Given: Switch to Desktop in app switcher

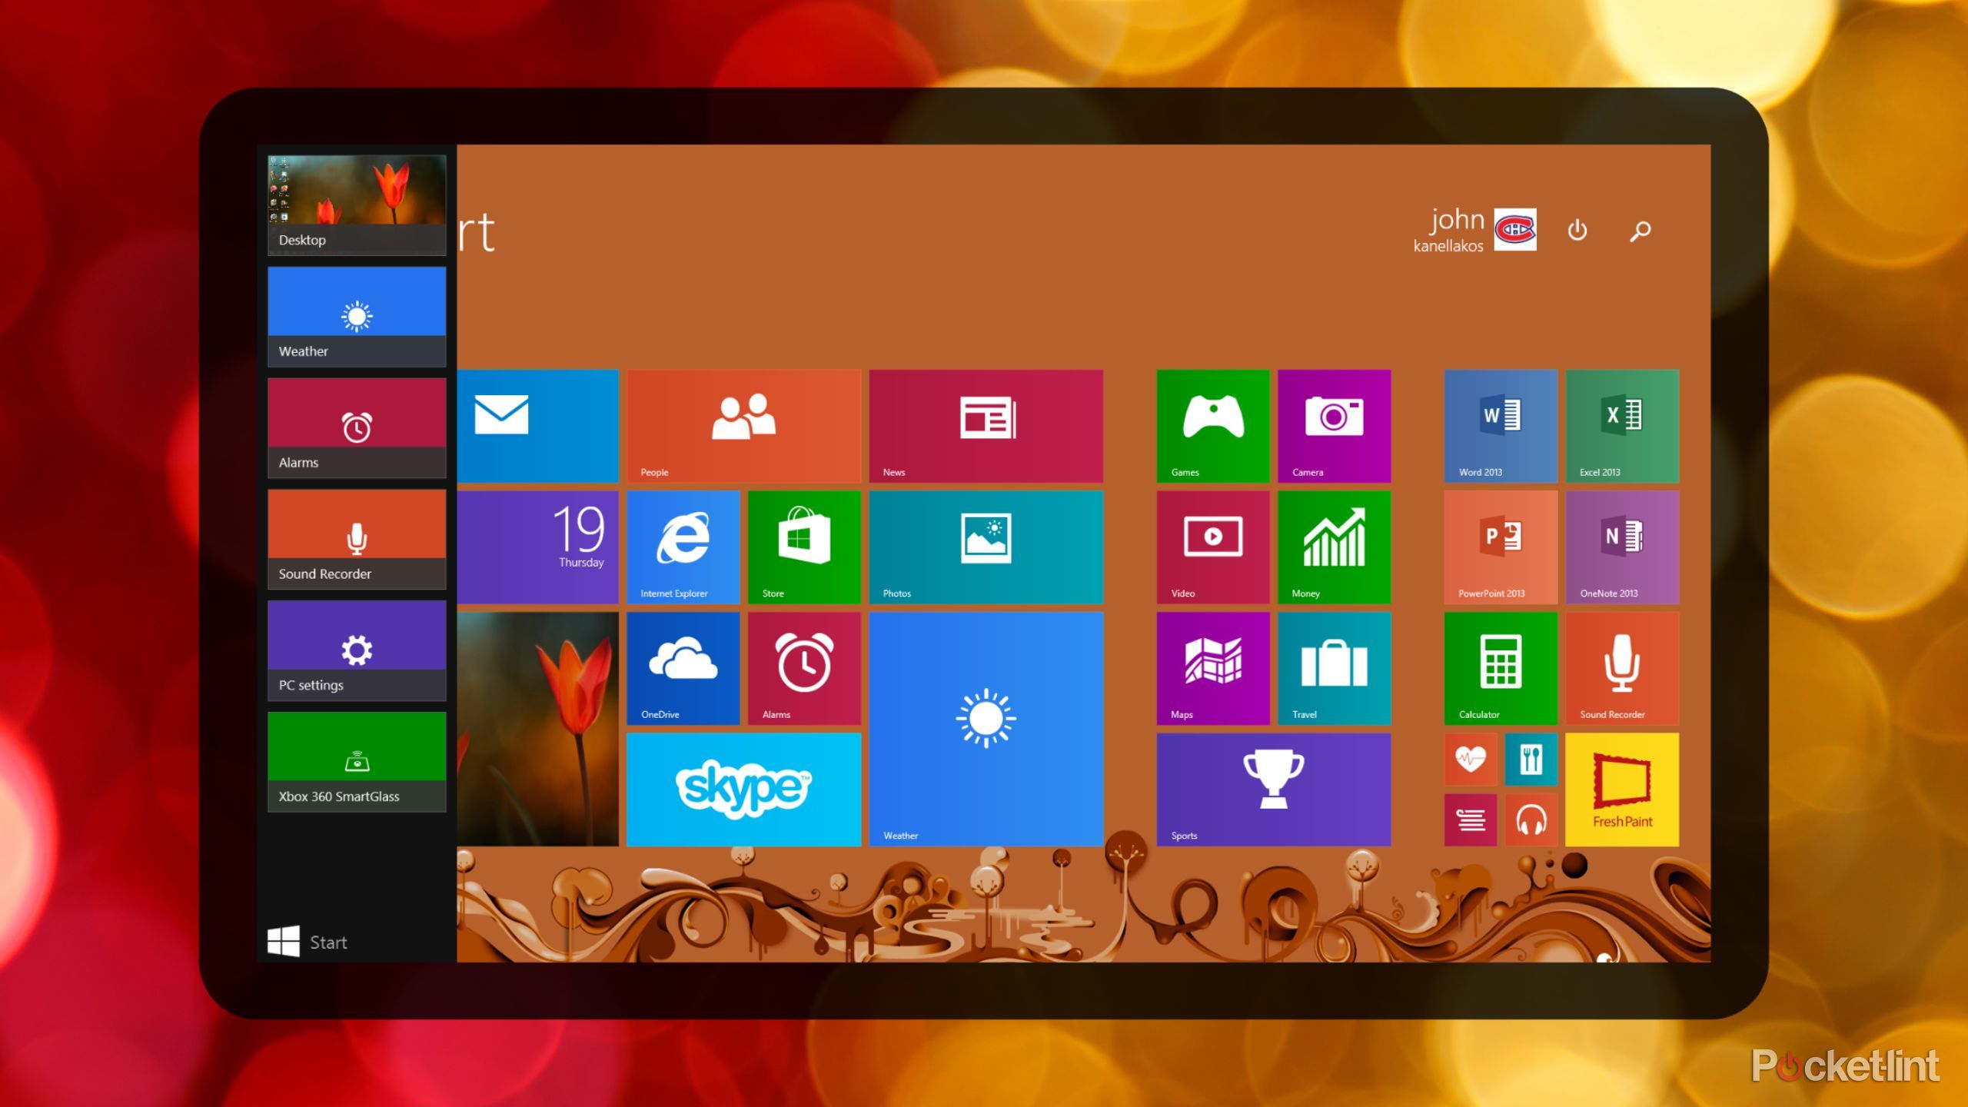Looking at the screenshot, I should point(357,205).
